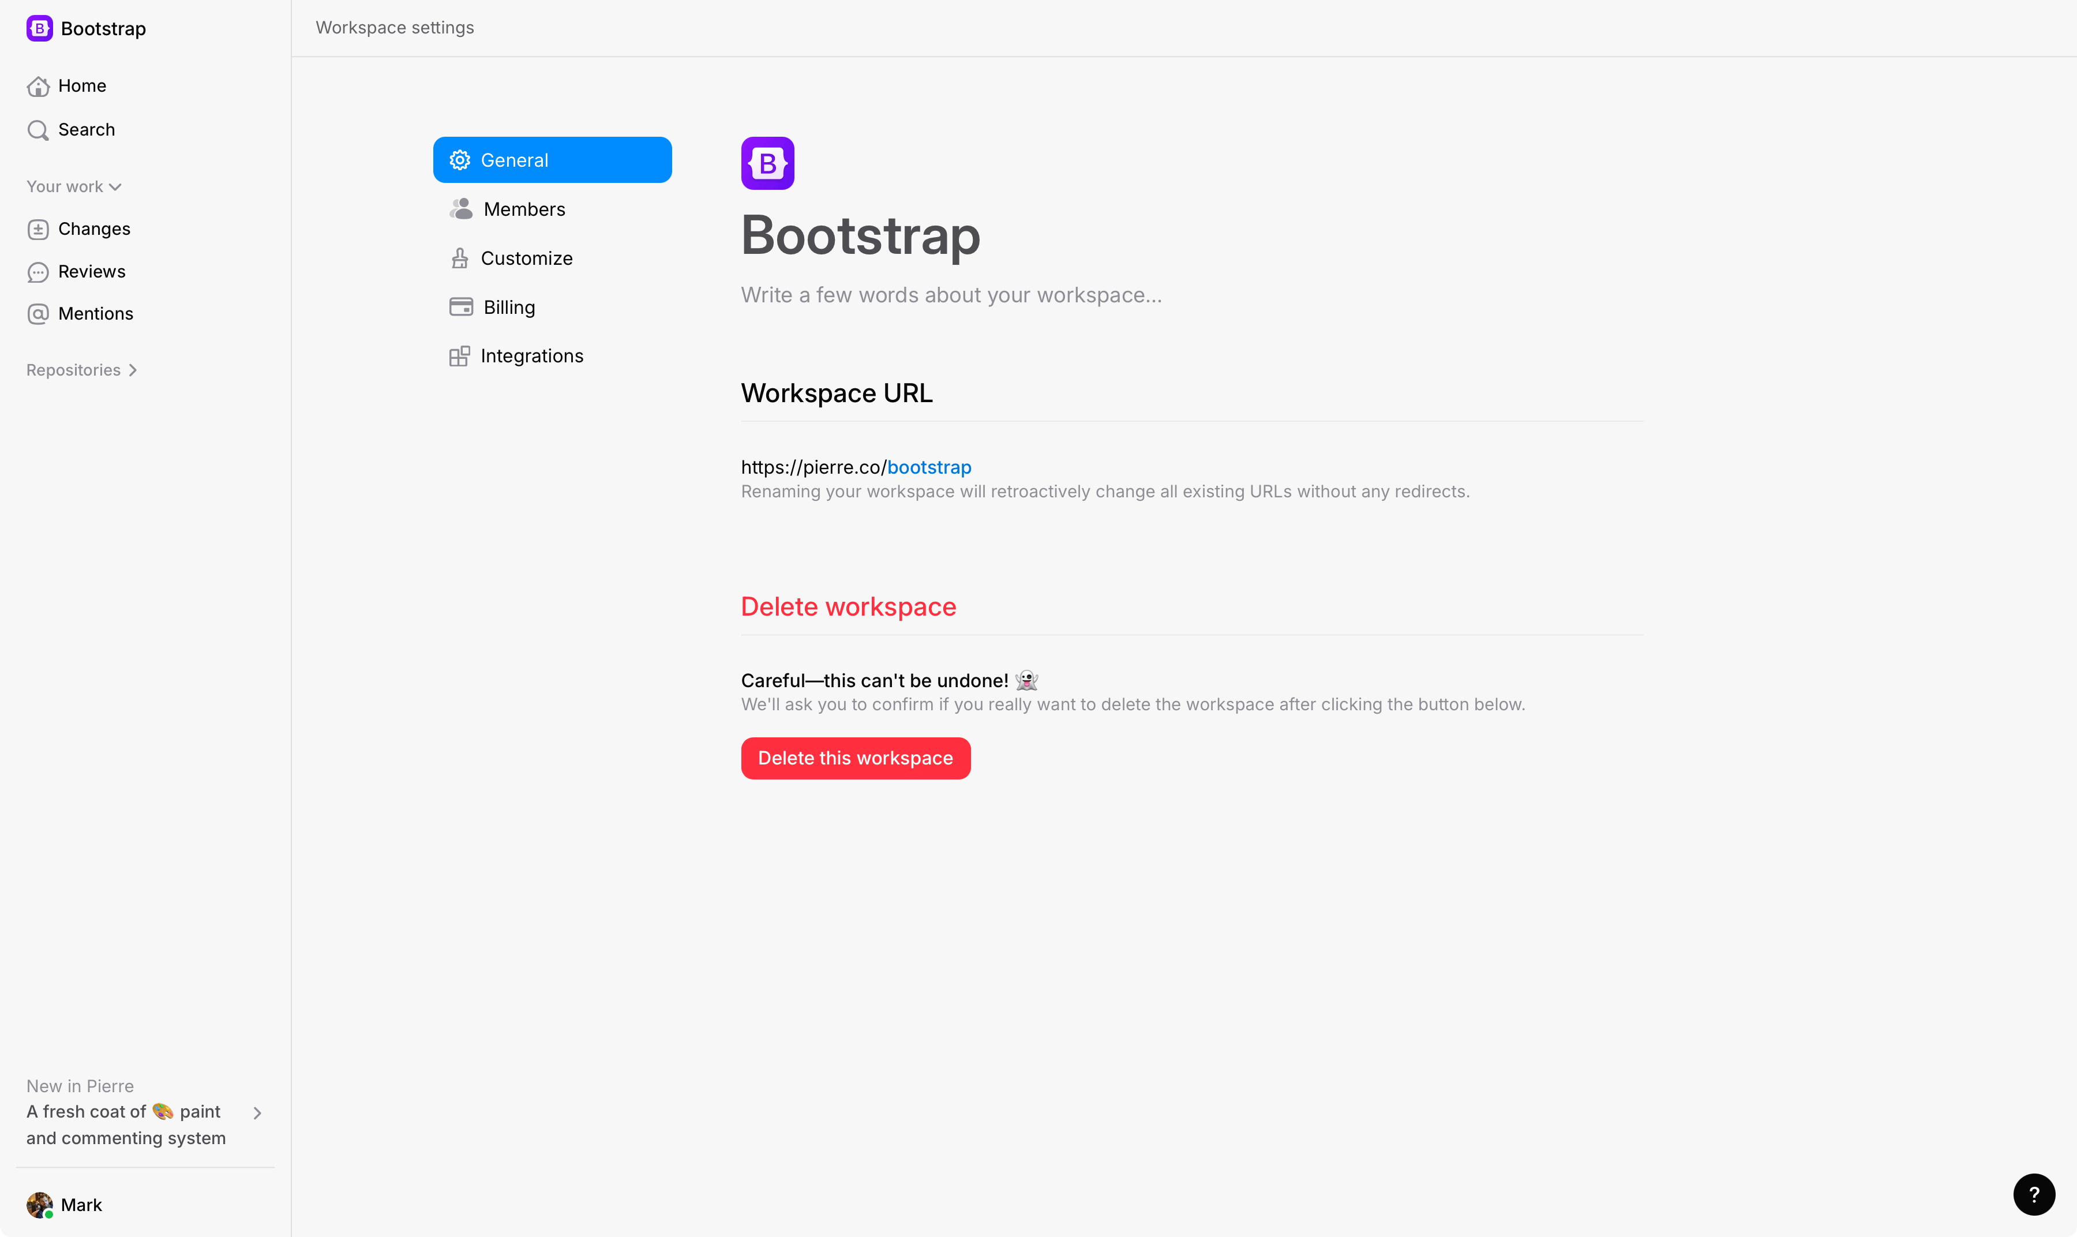Open the New in Pierre announcement chevron
This screenshot has width=2077, height=1237.
[257, 1113]
